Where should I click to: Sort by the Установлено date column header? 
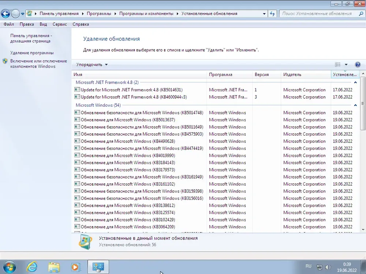(x=345, y=75)
